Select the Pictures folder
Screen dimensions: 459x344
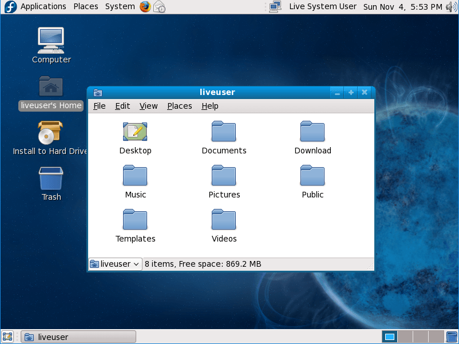click(224, 175)
